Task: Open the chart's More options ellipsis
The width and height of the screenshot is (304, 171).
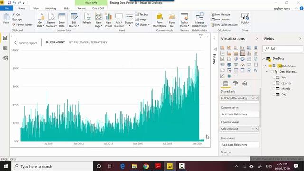Action: 207,36
